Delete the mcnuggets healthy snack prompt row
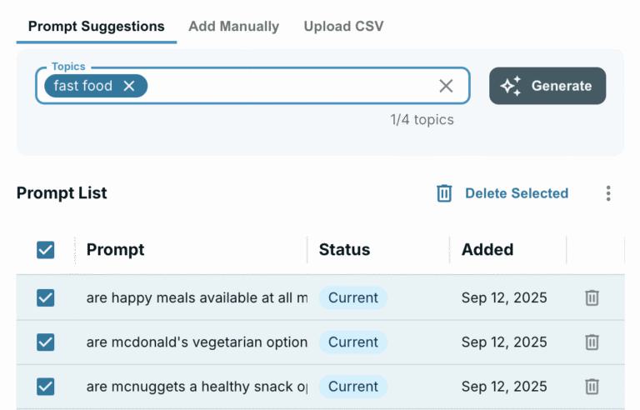 pos(592,386)
